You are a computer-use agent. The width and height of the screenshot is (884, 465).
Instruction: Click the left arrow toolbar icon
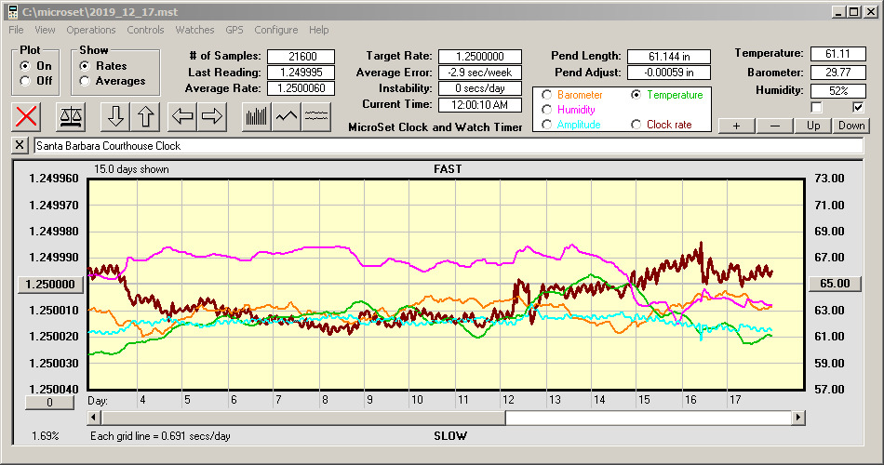point(182,116)
